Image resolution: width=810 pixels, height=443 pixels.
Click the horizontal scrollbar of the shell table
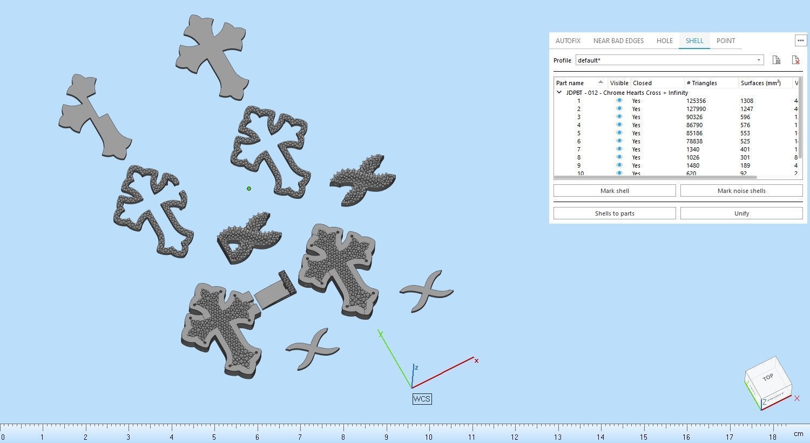coord(656,177)
